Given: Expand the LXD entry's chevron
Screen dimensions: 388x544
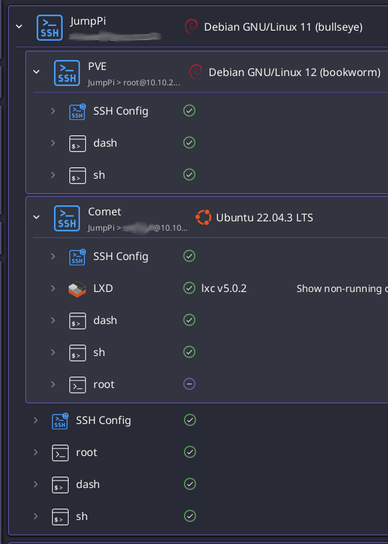Looking at the screenshot, I should click(x=53, y=289).
